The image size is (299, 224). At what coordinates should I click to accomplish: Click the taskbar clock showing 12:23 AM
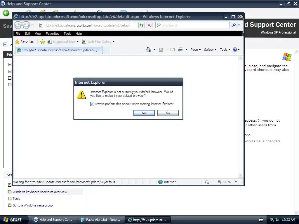pyautogui.click(x=288, y=220)
